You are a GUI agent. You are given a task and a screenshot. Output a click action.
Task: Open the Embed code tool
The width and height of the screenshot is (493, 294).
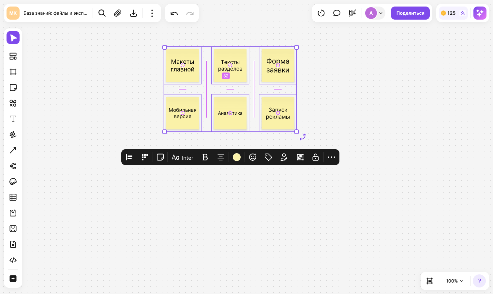(13, 260)
